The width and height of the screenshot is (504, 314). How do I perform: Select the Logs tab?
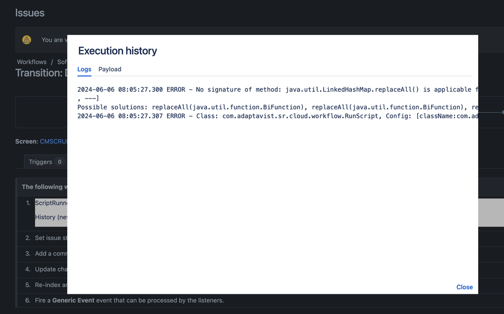(84, 69)
